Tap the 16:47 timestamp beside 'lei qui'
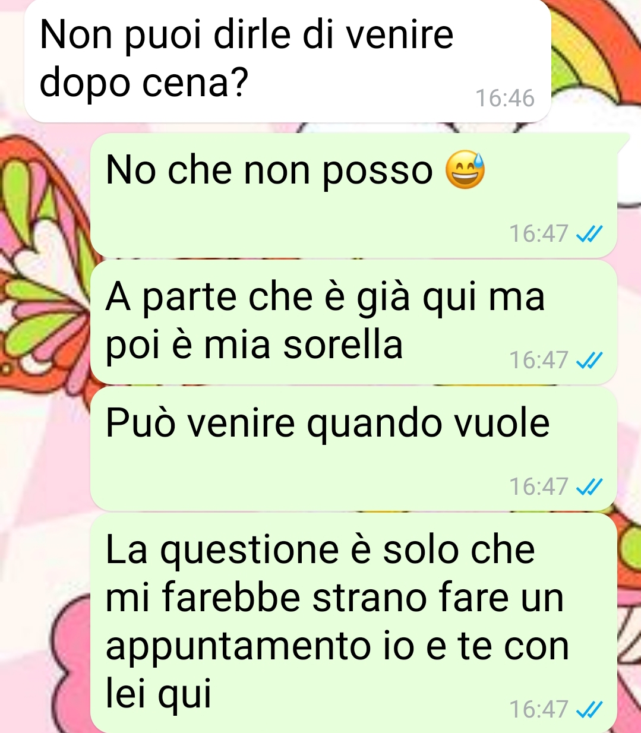This screenshot has height=733, width=641. point(539,709)
